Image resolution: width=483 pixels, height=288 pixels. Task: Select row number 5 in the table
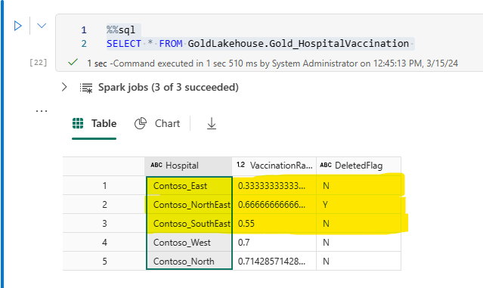[x=104, y=262]
